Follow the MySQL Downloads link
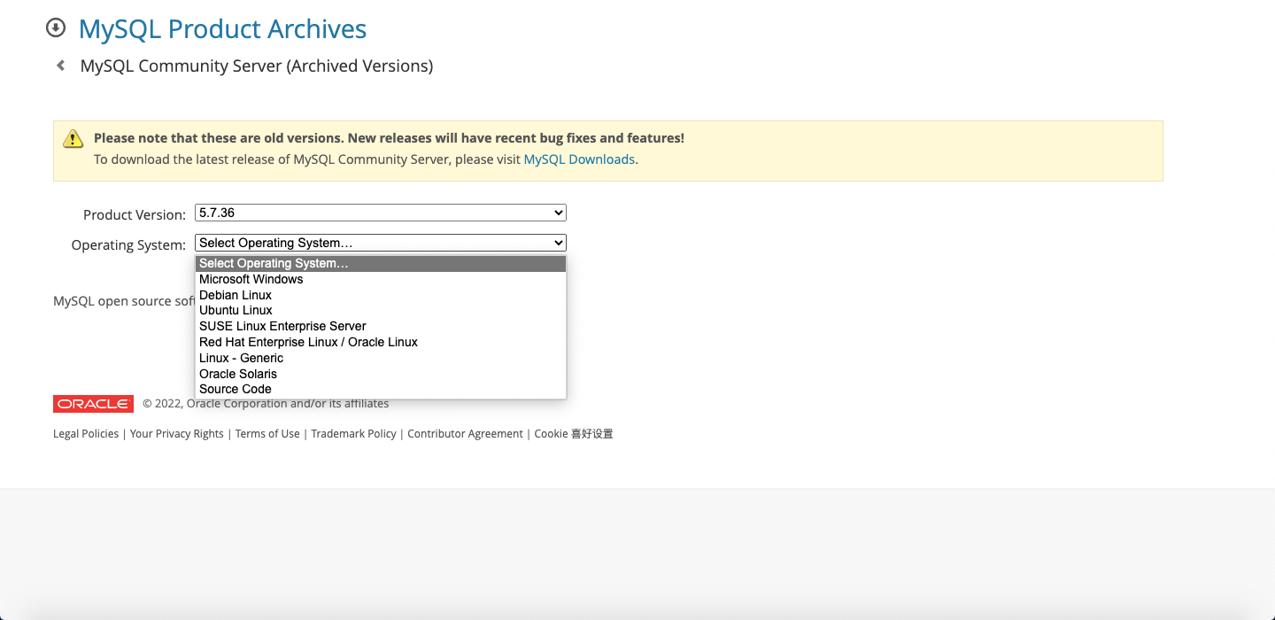Viewport: 1275px width, 620px height. (579, 159)
